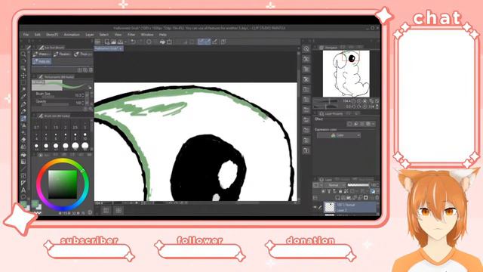The image size is (483, 272).
Task: Click the Fill icon in command bar
Action: tap(162, 42)
